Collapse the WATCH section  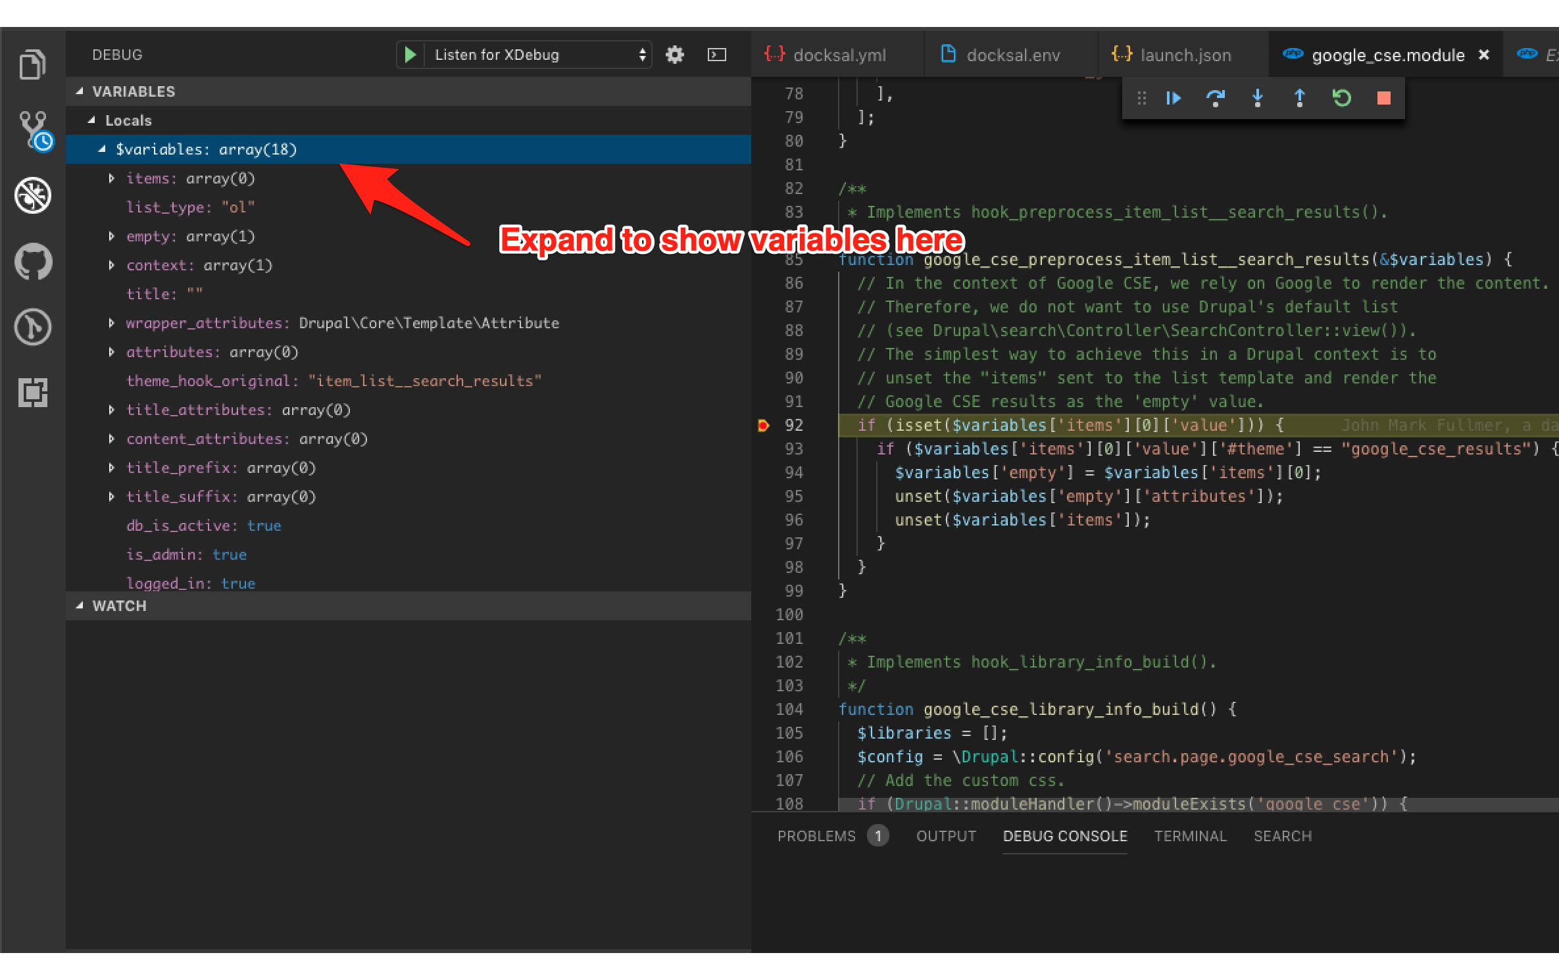tap(80, 606)
